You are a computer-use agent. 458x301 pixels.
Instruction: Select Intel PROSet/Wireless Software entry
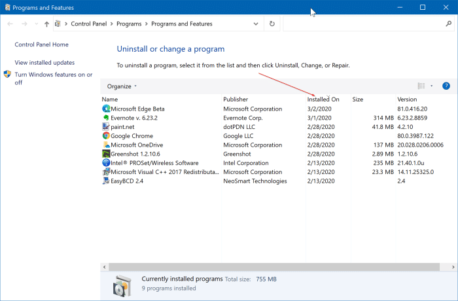(x=154, y=163)
